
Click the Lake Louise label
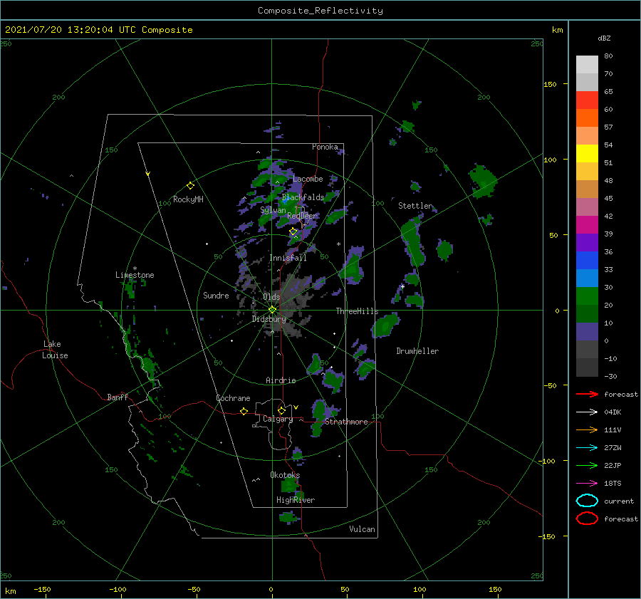55,350
